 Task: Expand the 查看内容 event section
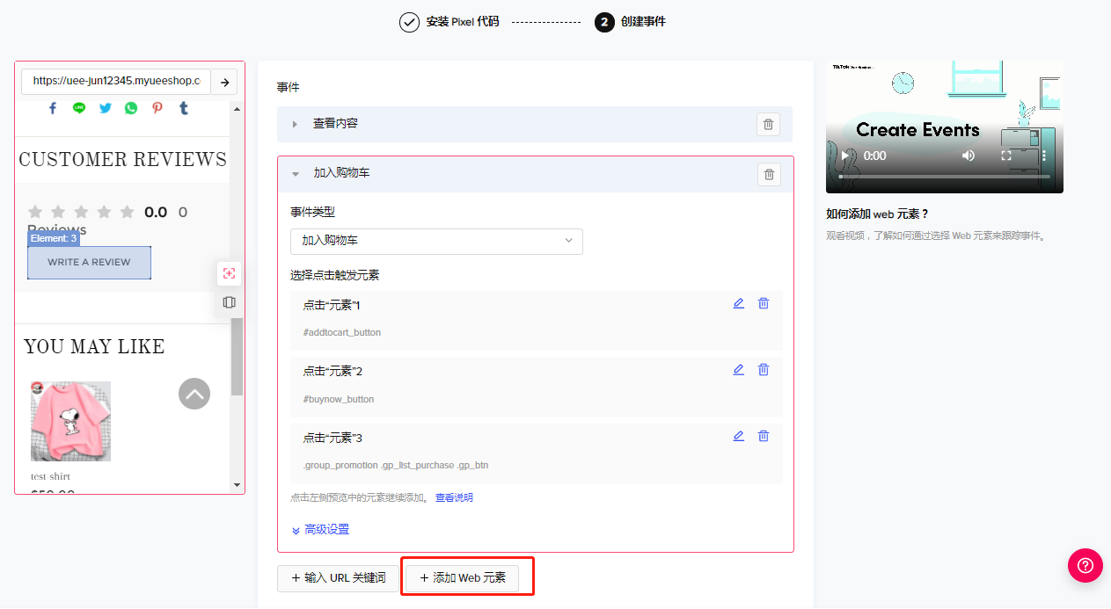click(296, 124)
